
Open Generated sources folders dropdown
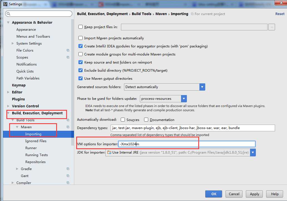(x=202, y=87)
